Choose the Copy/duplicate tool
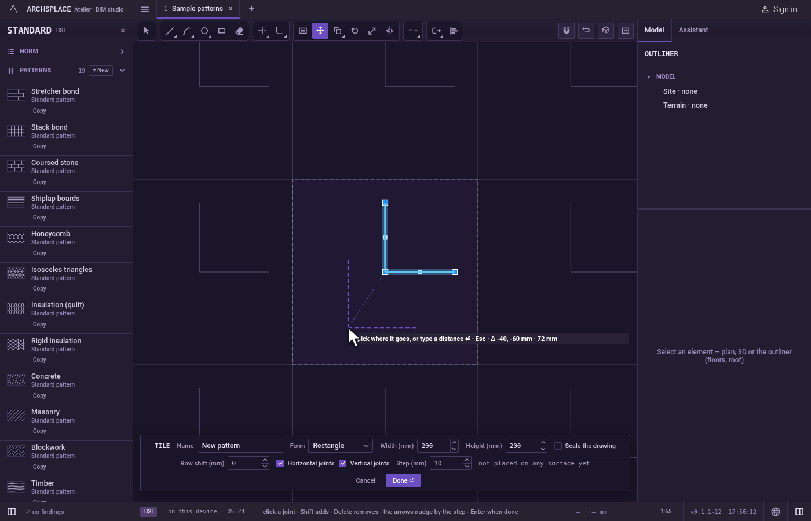Viewport: 811px width, 521px height. [338, 31]
